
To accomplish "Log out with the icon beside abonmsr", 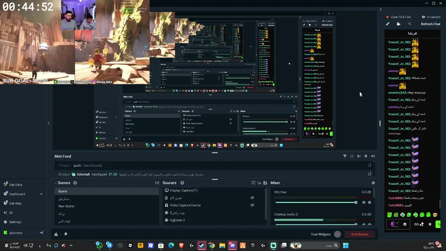I will click(x=41, y=233).
